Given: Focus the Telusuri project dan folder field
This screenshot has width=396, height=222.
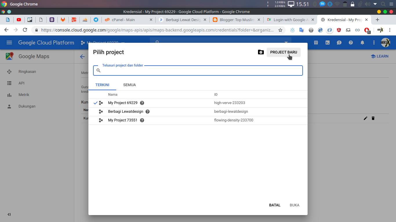Looking at the screenshot, I should click(x=200, y=71).
